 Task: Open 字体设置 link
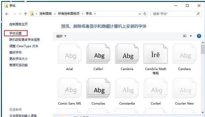coord(15,33)
